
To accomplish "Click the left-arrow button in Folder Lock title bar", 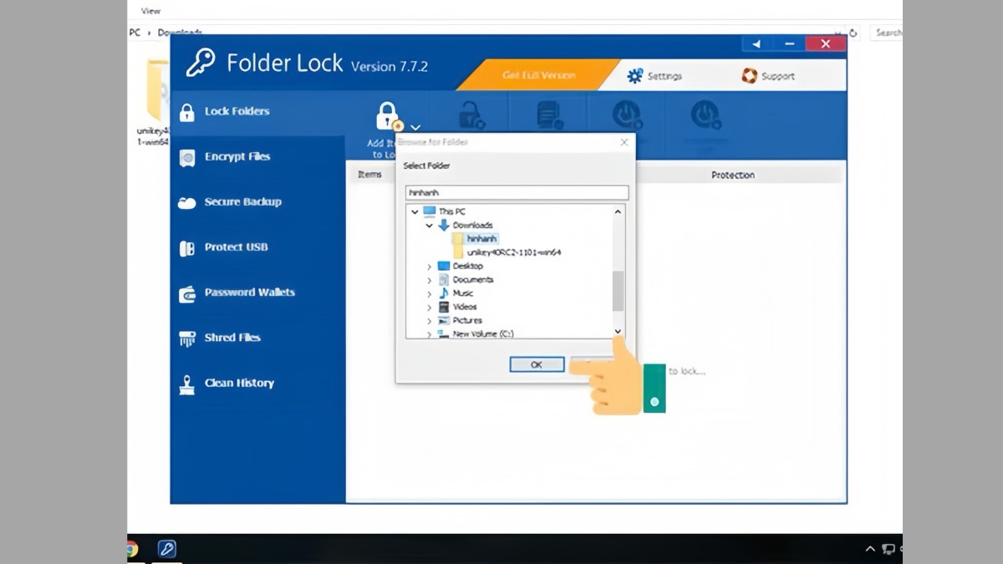I will pyautogui.click(x=756, y=44).
